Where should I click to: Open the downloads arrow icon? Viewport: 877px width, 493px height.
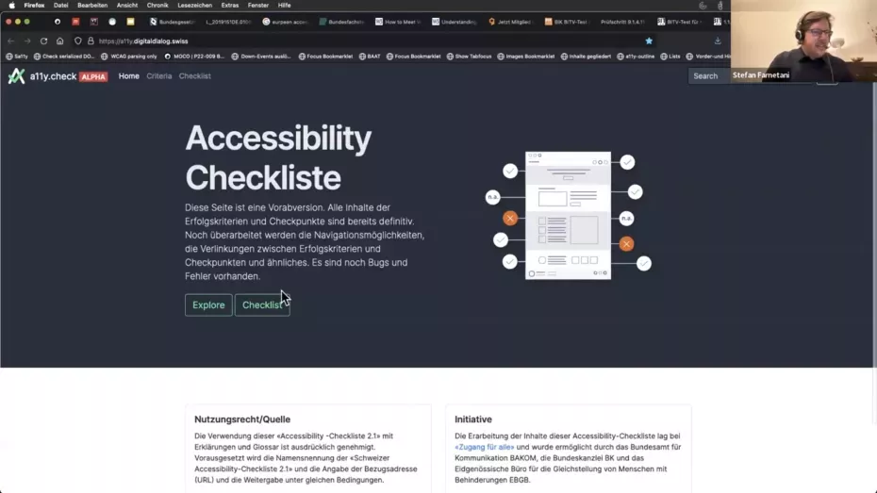tap(718, 41)
